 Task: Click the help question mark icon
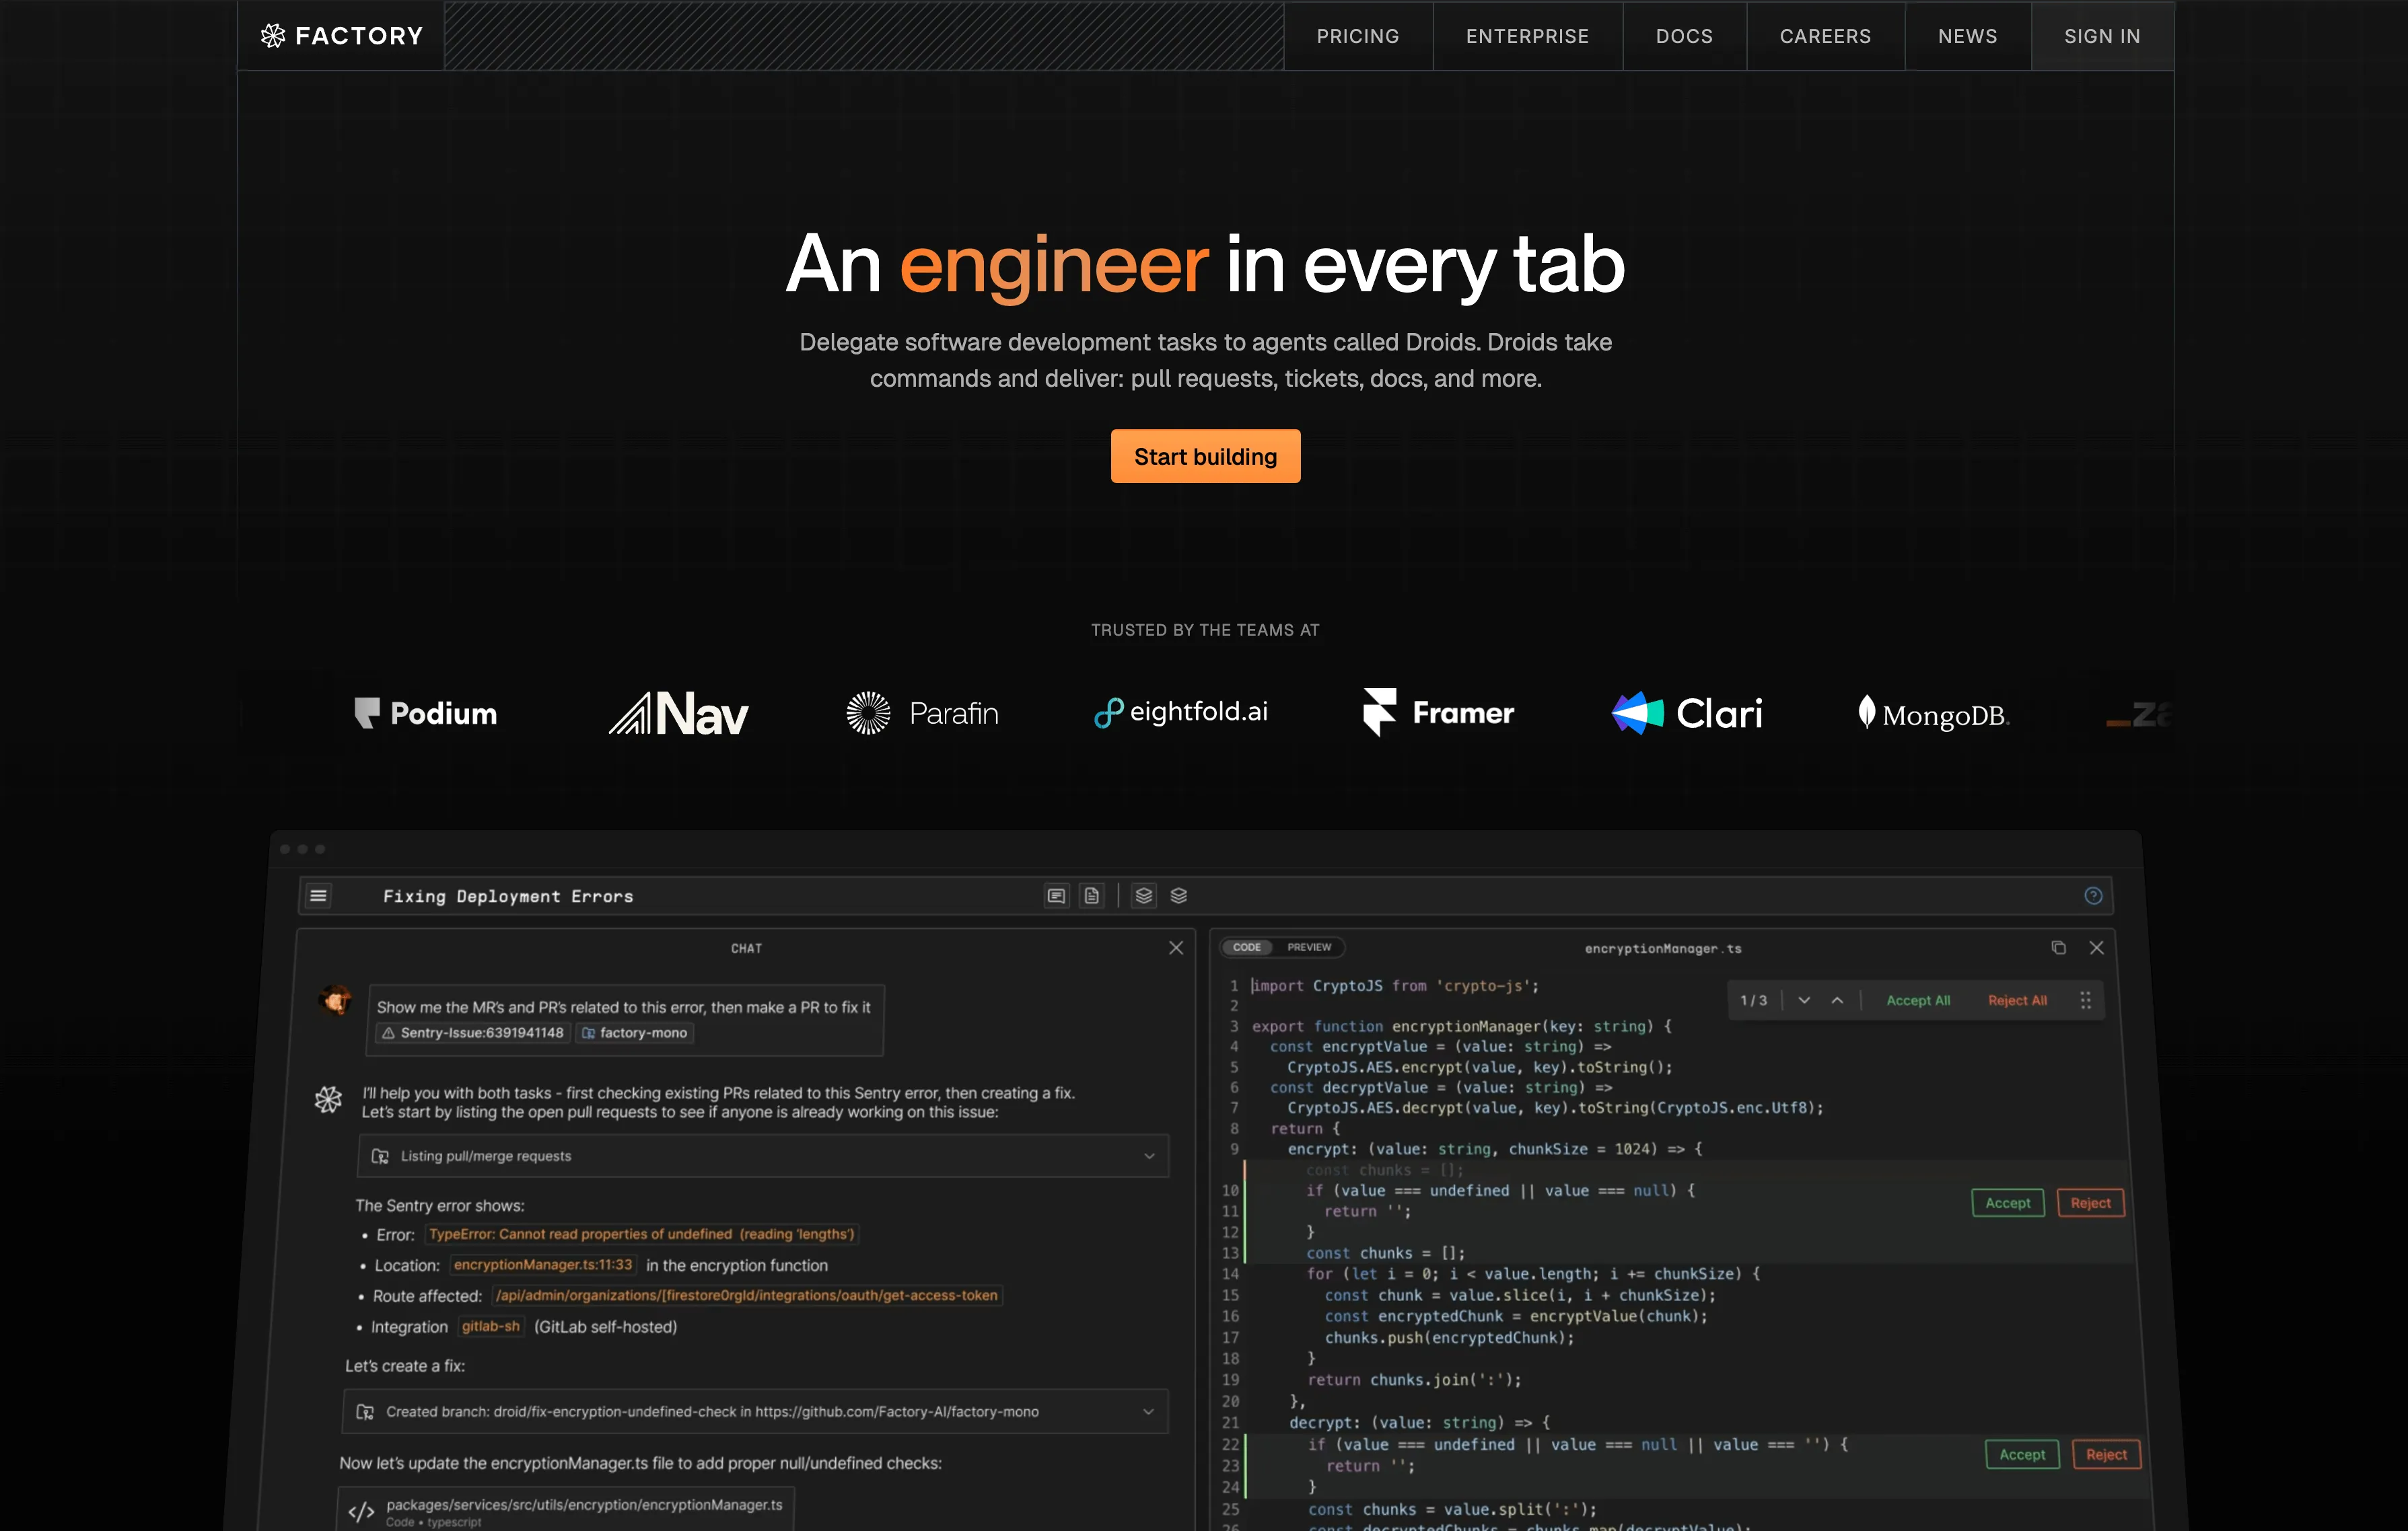coord(2093,895)
